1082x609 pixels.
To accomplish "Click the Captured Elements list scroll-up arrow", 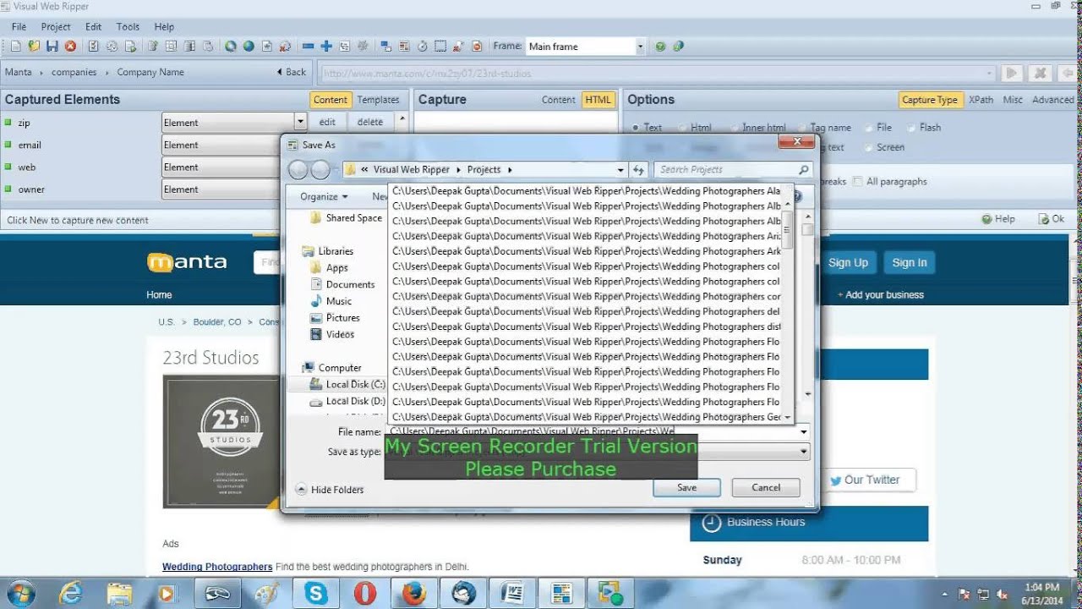I will (402, 119).
